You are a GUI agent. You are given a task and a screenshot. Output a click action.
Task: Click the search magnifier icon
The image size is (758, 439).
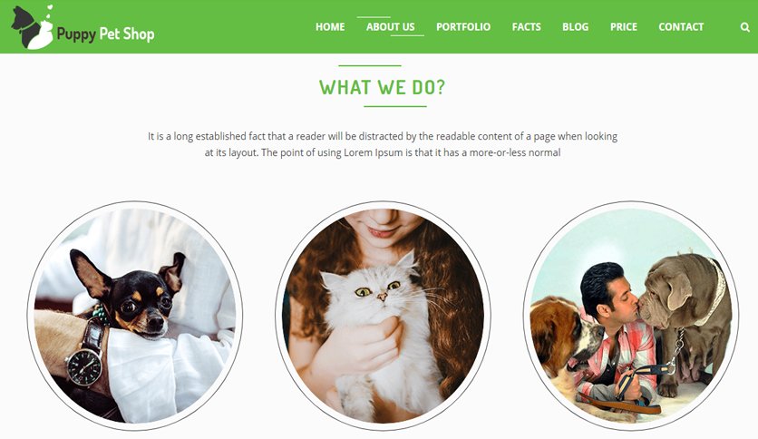click(745, 27)
